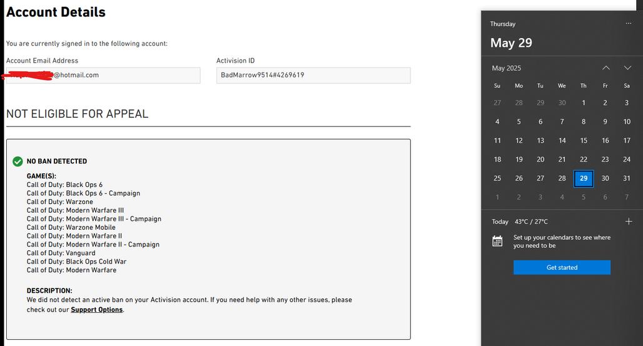Choose June 7 in last calendar row
This screenshot has width=643, height=346.
pos(627,197)
